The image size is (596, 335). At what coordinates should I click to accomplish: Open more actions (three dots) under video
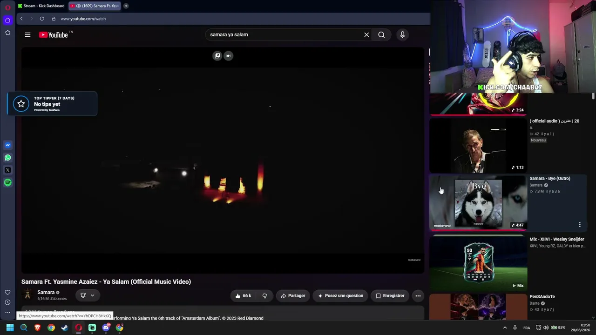tap(418, 296)
